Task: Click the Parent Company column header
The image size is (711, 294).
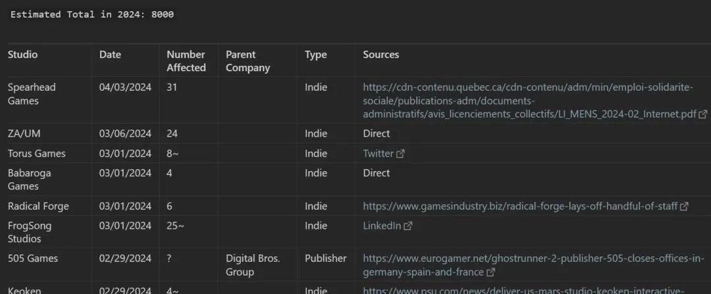Action: tap(248, 61)
